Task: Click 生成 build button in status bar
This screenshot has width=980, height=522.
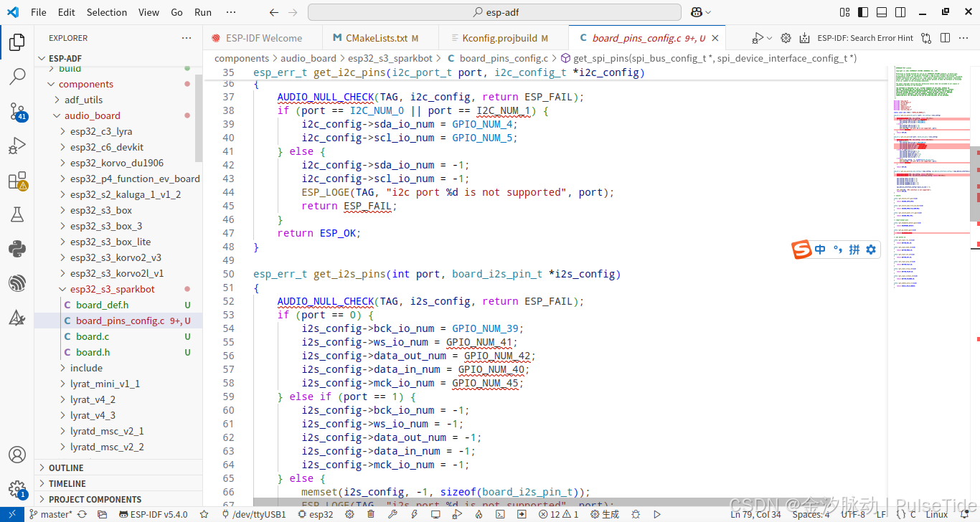Action: click(604, 514)
